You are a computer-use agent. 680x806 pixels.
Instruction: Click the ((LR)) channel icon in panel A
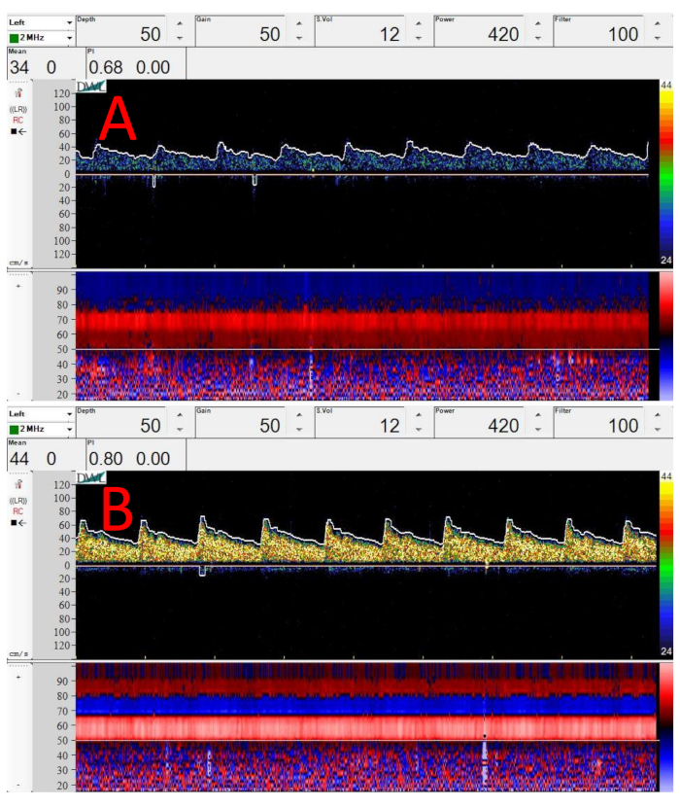click(x=18, y=108)
